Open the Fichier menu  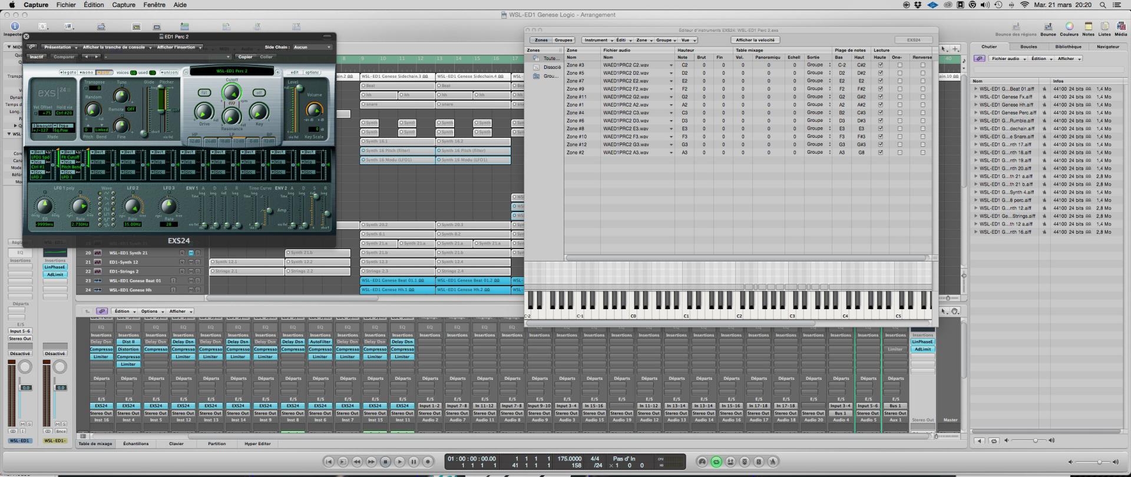click(x=66, y=5)
